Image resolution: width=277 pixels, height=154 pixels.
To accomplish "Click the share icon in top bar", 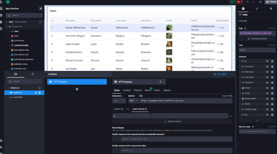I will pyautogui.click(x=260, y=2).
